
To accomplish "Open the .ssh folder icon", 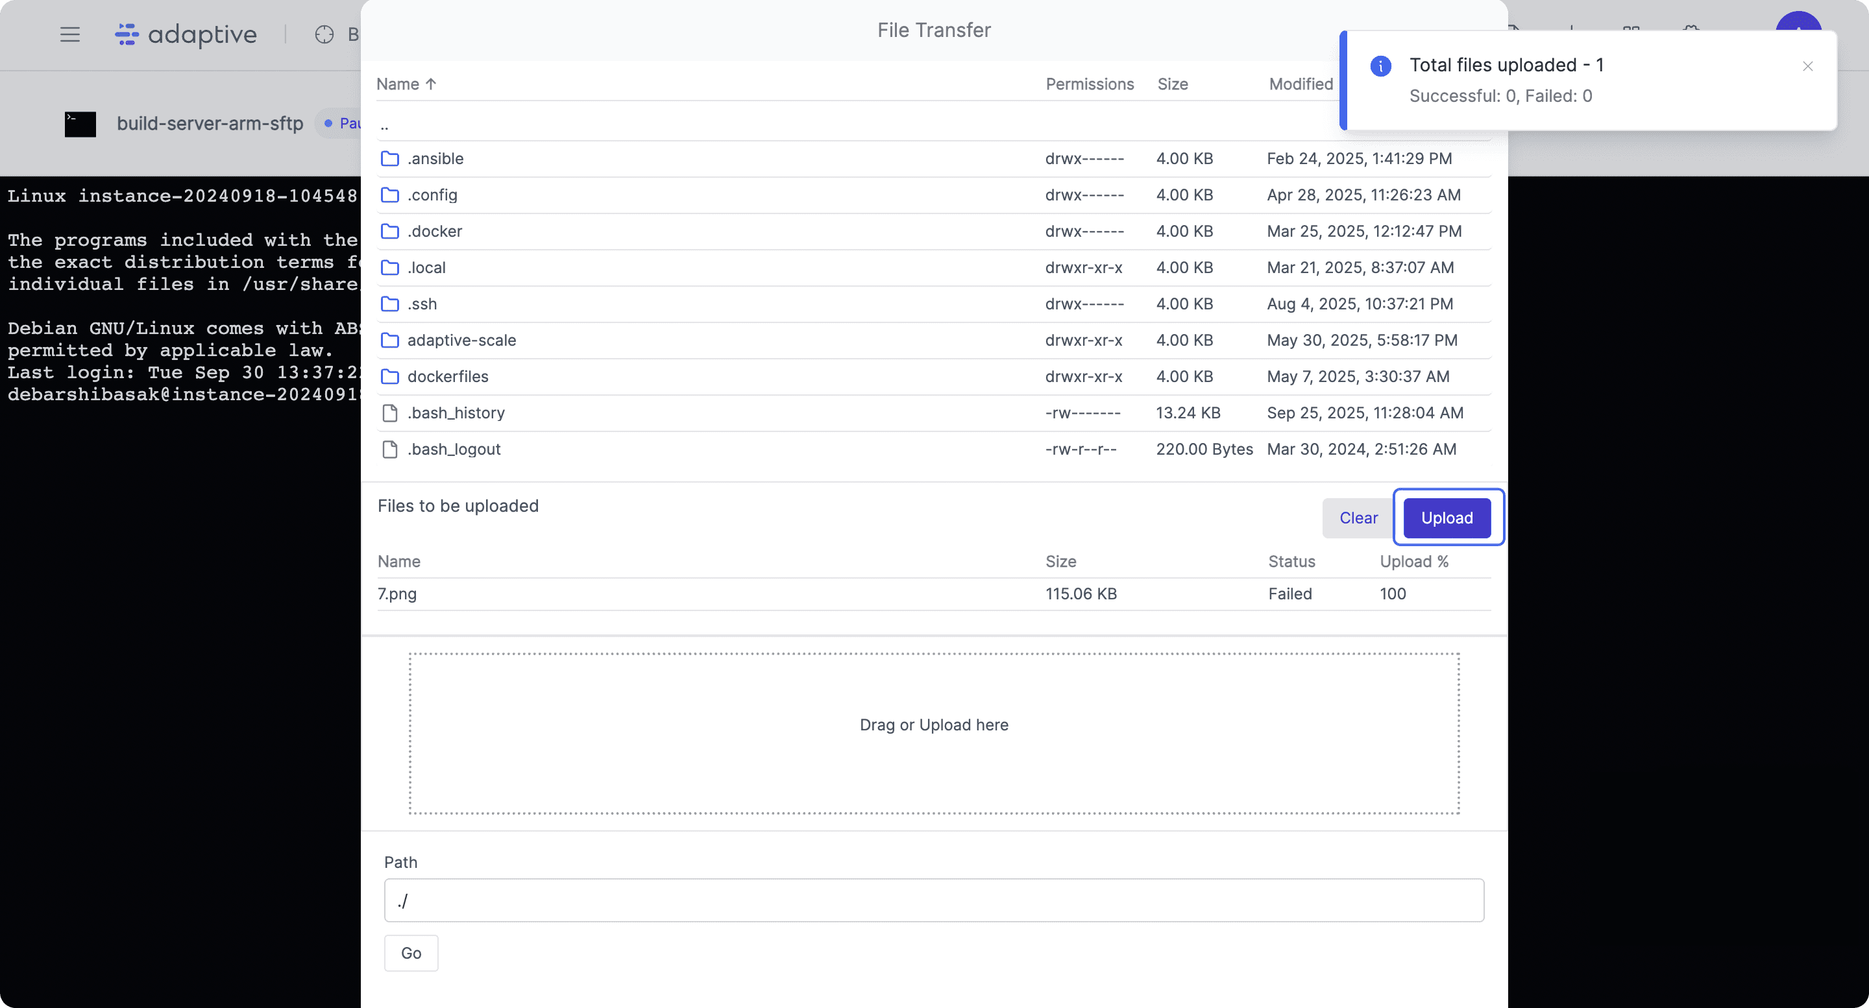I will [389, 304].
